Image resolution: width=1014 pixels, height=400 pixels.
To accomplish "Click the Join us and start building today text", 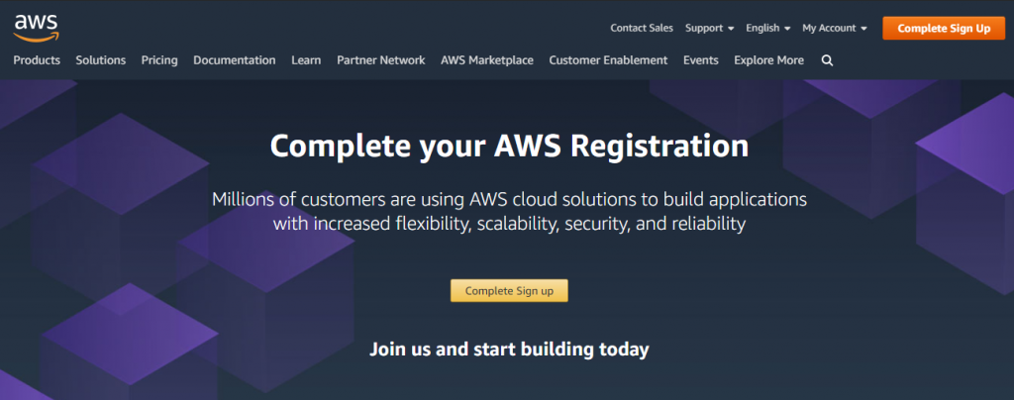I will coord(509,350).
